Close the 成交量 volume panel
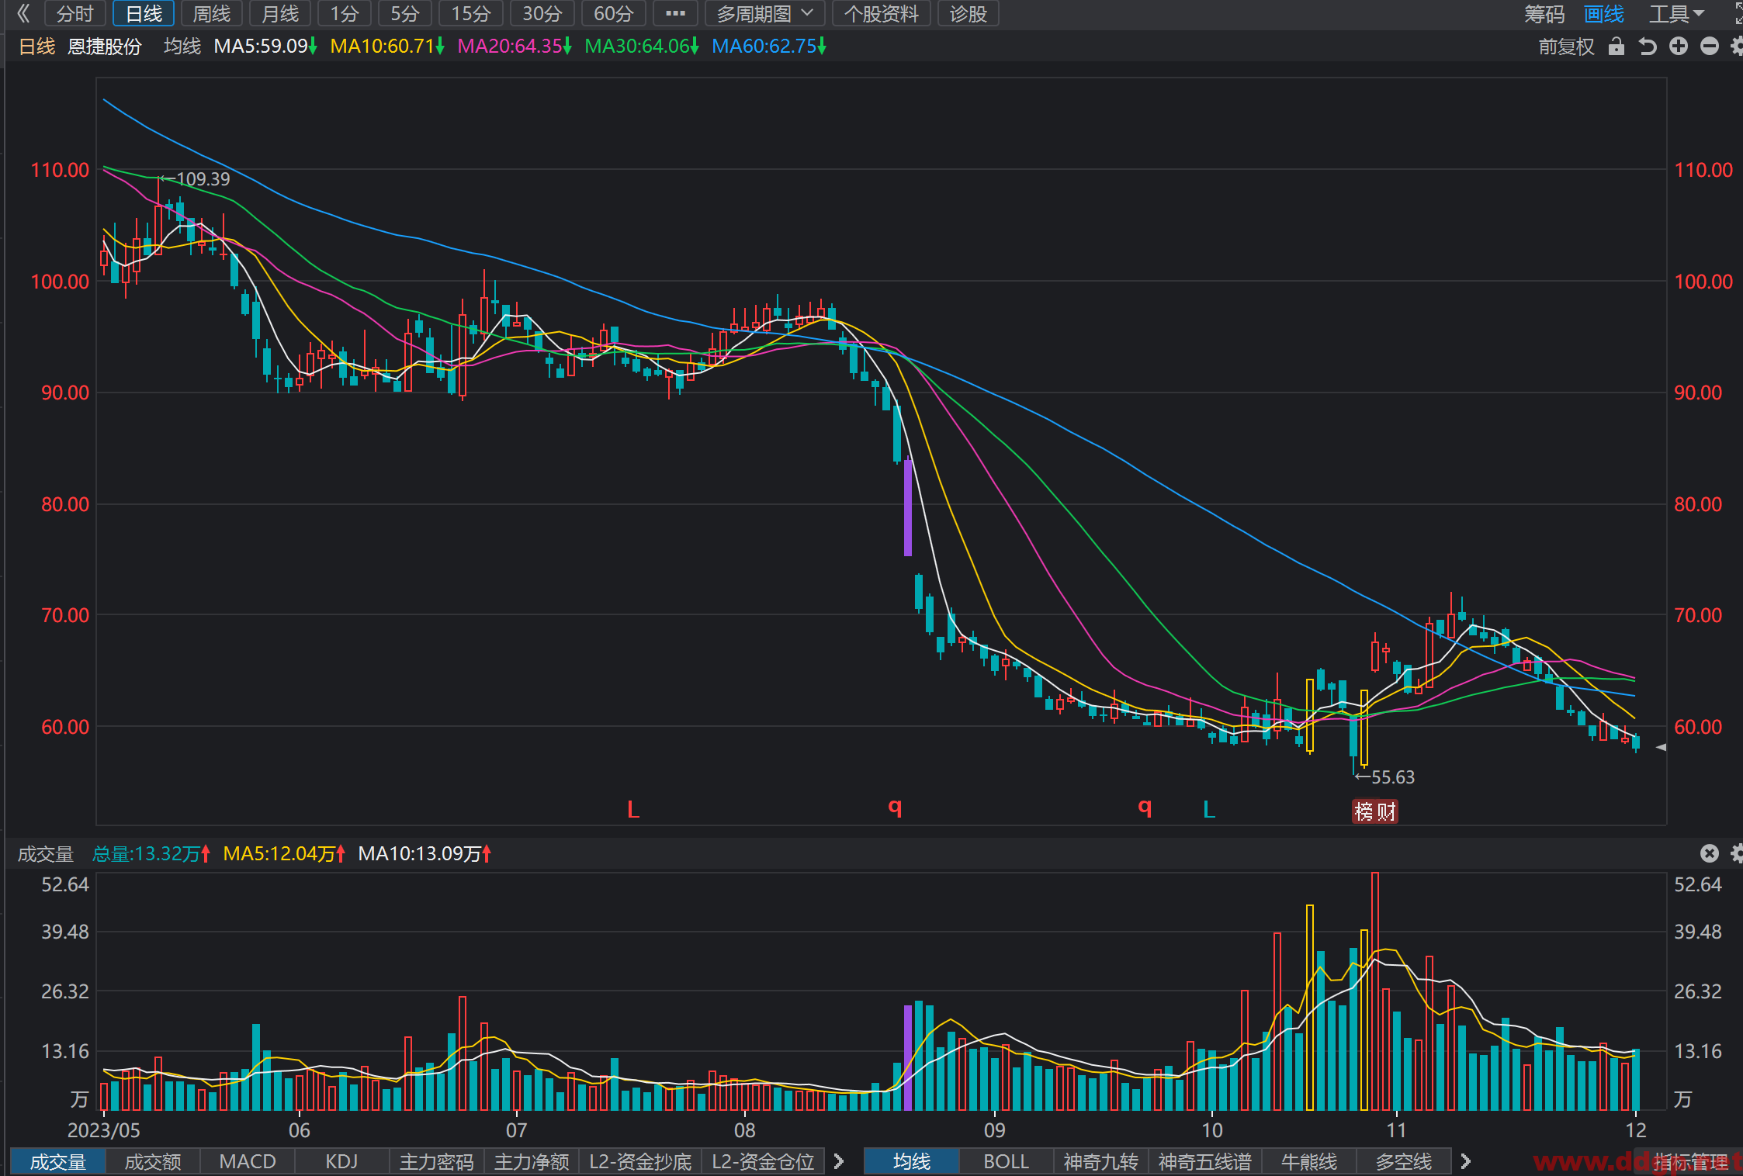Screen dimensions: 1743x1176 pos(1709,854)
